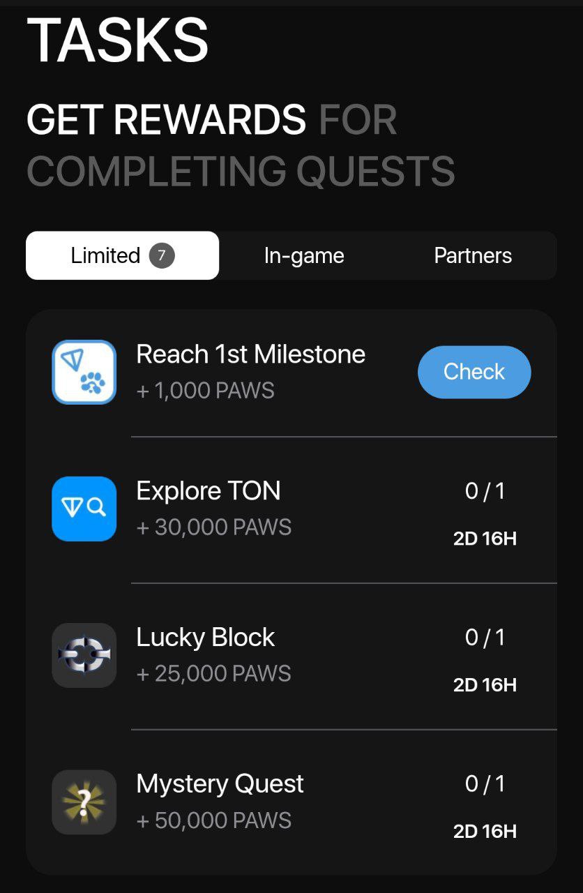Image resolution: width=583 pixels, height=893 pixels.
Task: Tap the 25,000 PAWS reward text
Action: [214, 674]
